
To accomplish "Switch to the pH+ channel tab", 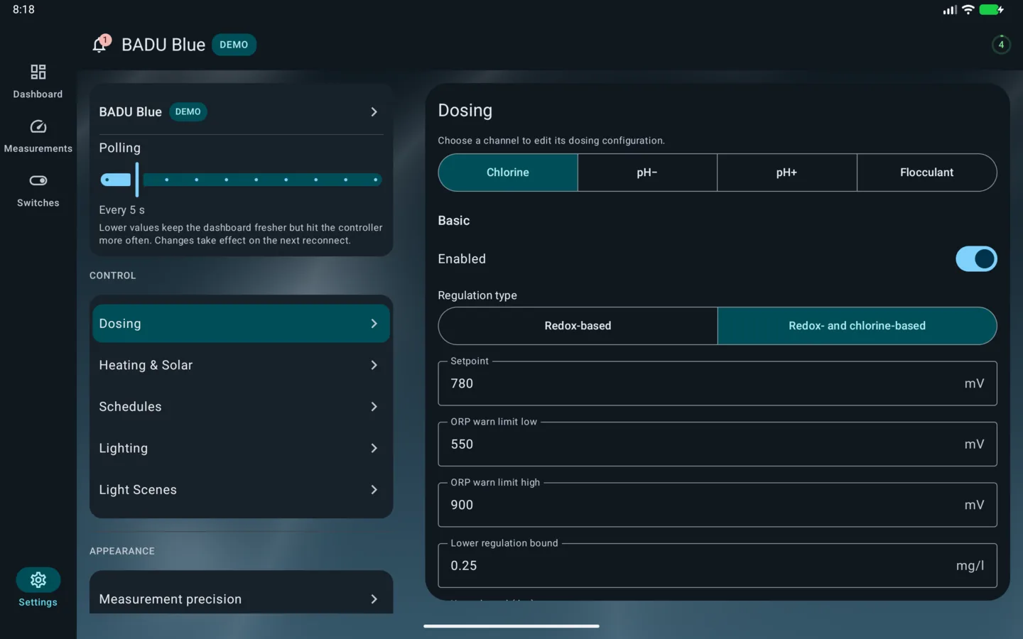I will click(x=786, y=173).
